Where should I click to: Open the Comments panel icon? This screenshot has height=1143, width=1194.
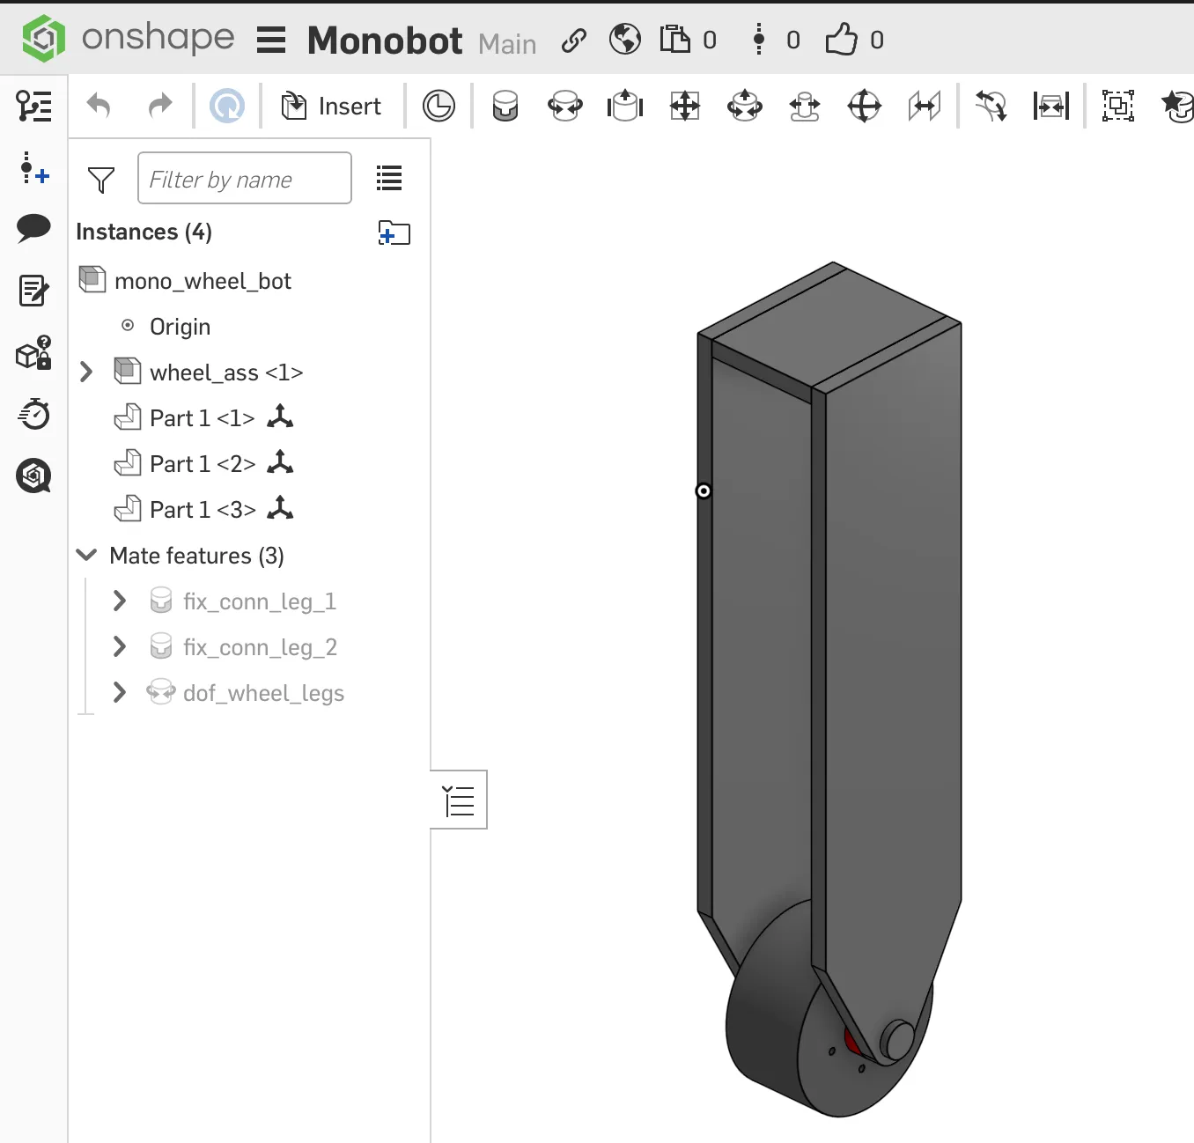33,228
